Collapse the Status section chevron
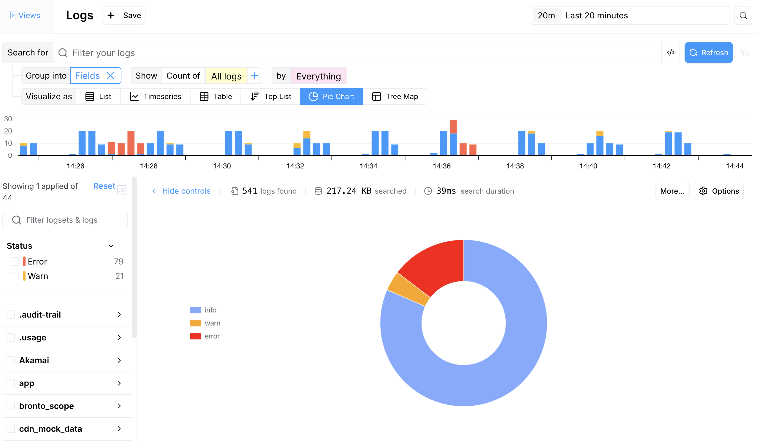Image resolution: width=757 pixels, height=443 pixels. click(111, 246)
